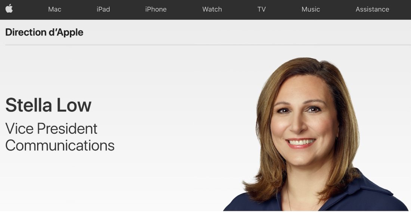
Task: Click blank area below the Communications text
Action: (75, 183)
